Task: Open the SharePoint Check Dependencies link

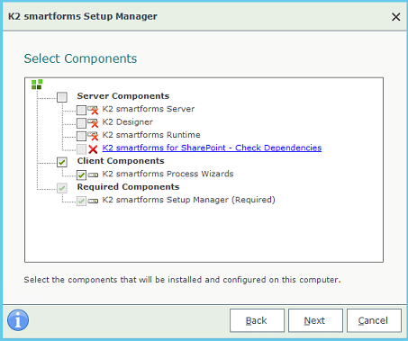Action: point(212,148)
